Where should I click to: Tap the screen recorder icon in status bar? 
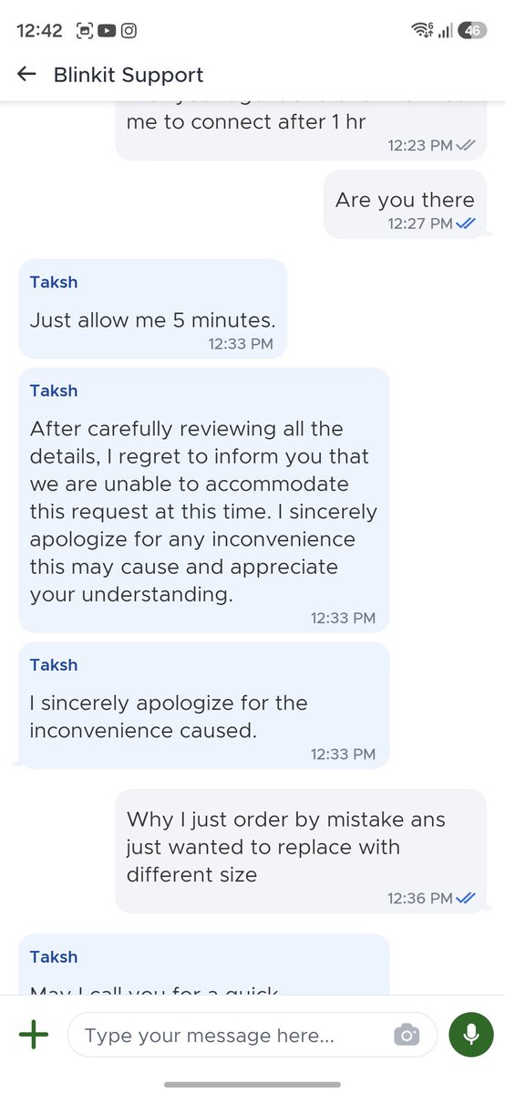point(85,30)
